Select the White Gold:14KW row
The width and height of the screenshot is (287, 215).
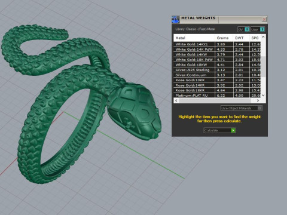click(217, 54)
